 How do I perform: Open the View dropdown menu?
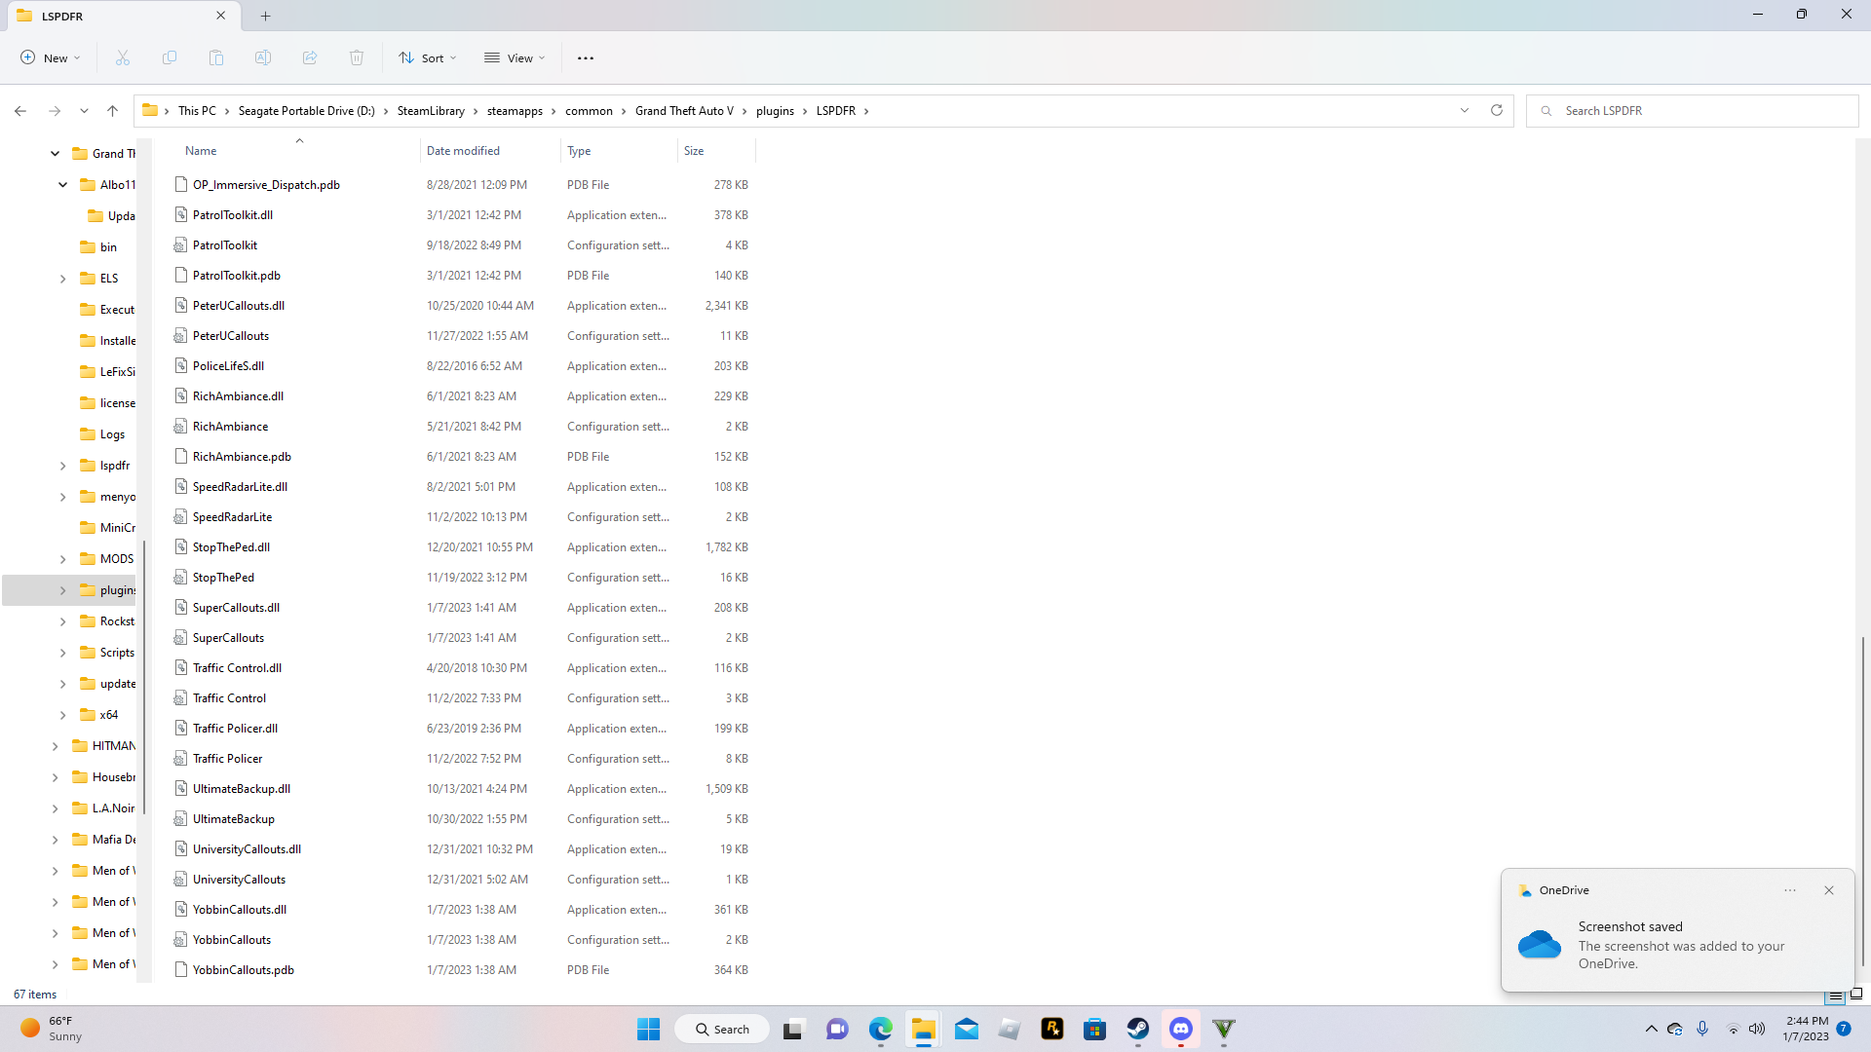click(515, 58)
